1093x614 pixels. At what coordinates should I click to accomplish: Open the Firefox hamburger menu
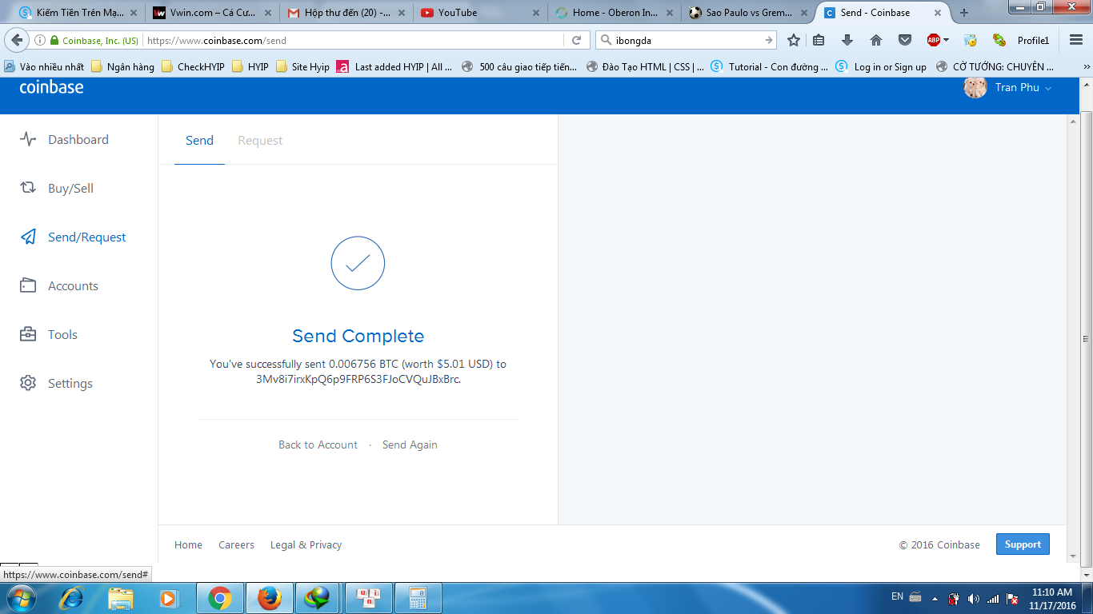pyautogui.click(x=1075, y=40)
